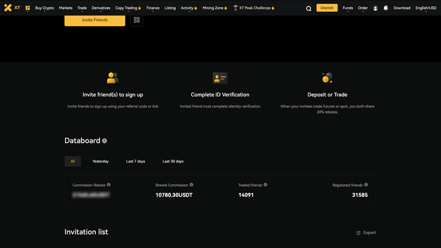Viewport: 441px width, 248px height.
Task: Open the Buy Crypto menu
Action: pos(44,8)
